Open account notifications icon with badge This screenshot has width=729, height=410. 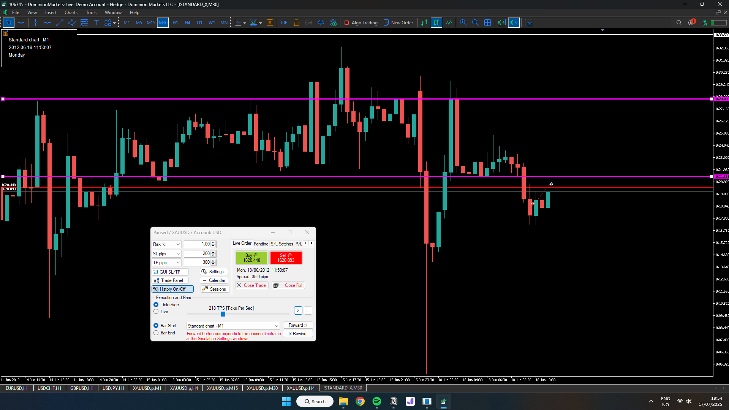point(691,22)
